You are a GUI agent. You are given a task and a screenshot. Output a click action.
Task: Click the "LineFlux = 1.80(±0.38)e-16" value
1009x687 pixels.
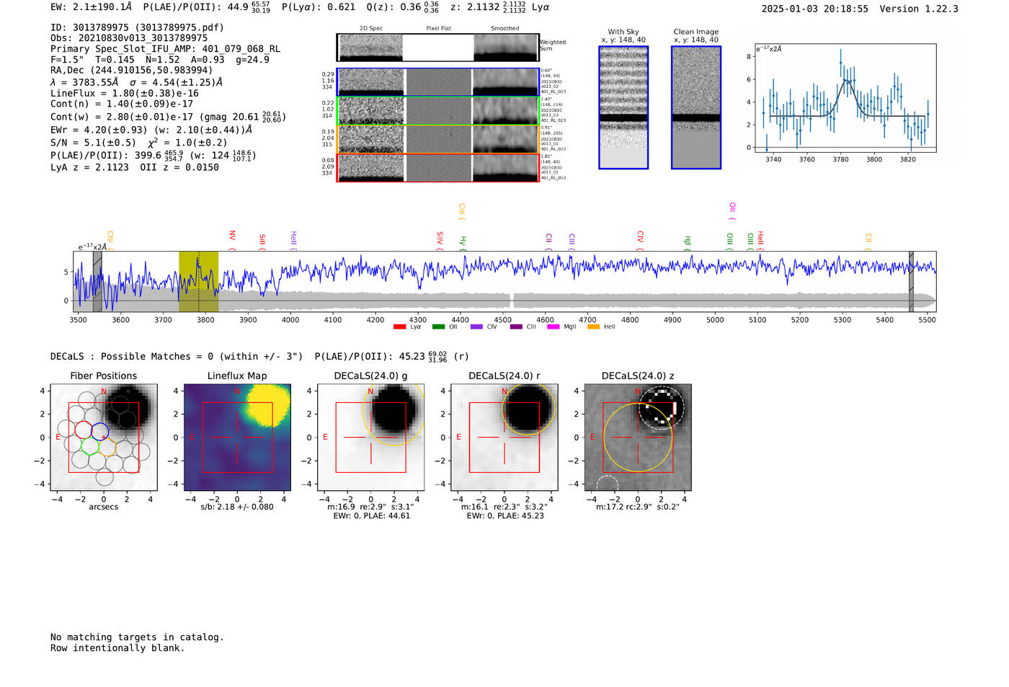click(x=125, y=93)
